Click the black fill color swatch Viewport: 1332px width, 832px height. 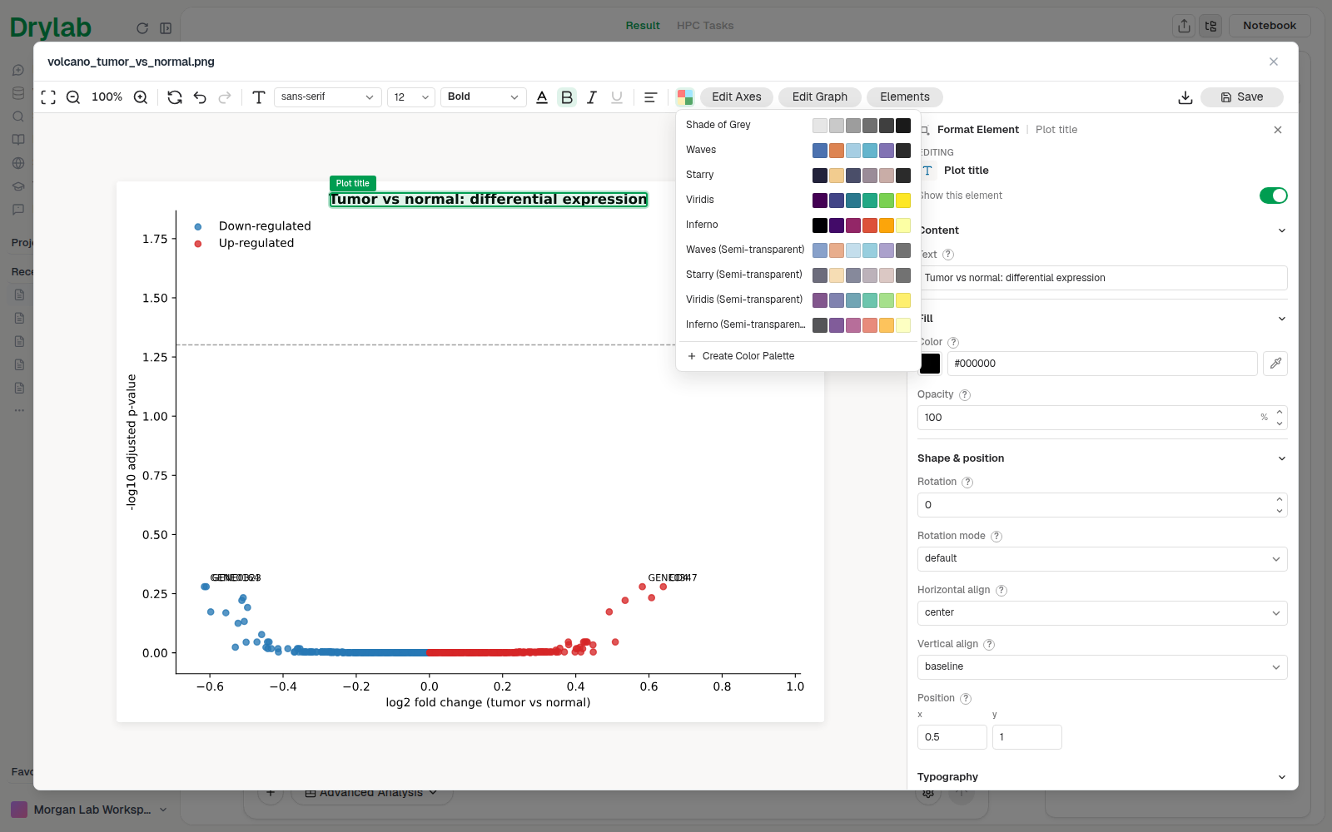point(930,364)
